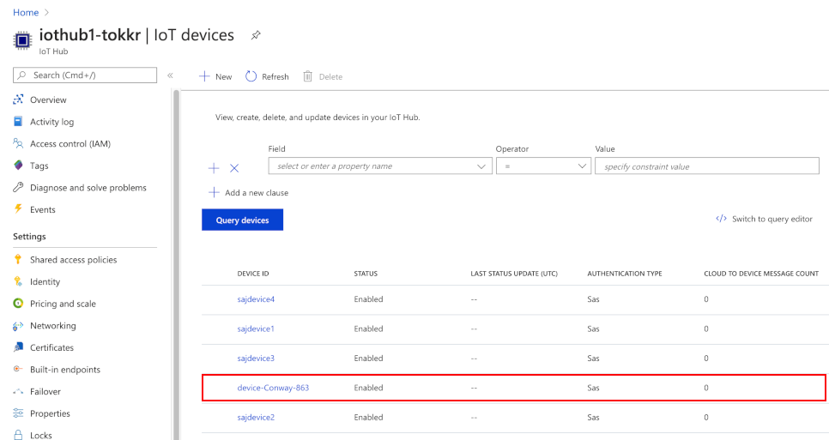Click the plus icon beside filter row
The image size is (829, 440).
coord(214,168)
